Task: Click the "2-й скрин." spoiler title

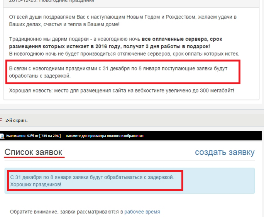Action: click(x=17, y=120)
